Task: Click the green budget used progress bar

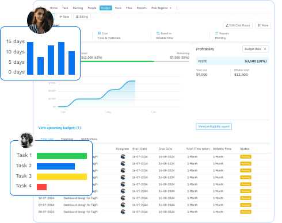Action: click(x=117, y=61)
